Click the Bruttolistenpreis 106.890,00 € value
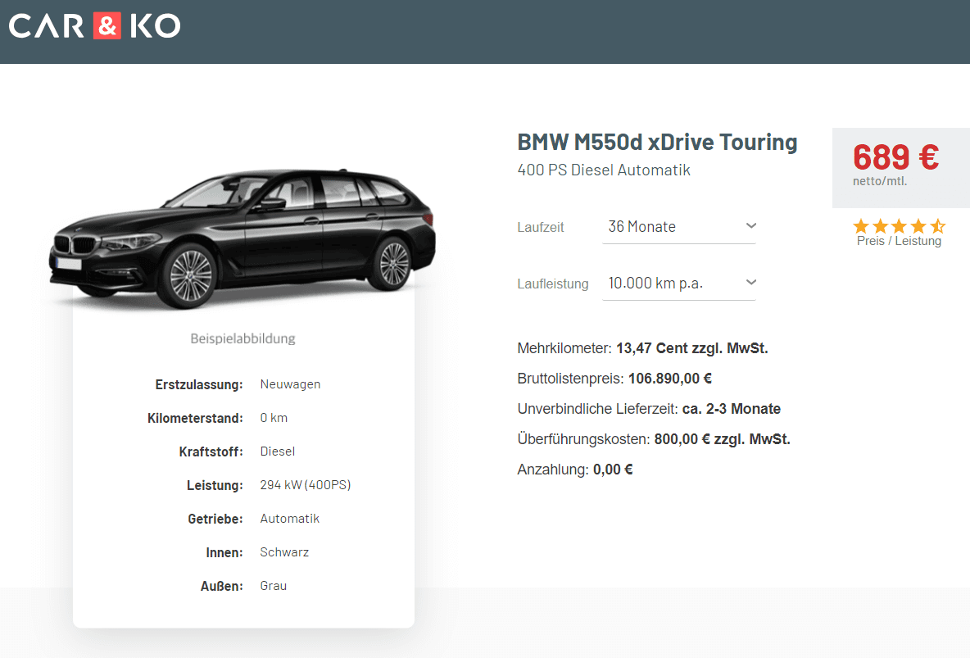This screenshot has width=970, height=658. 670,379
